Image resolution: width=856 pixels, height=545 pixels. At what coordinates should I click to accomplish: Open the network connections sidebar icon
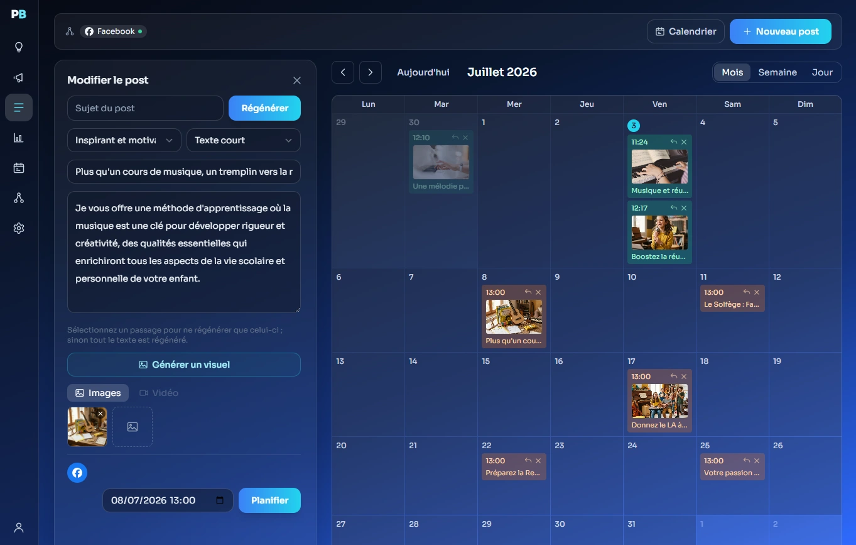click(19, 198)
